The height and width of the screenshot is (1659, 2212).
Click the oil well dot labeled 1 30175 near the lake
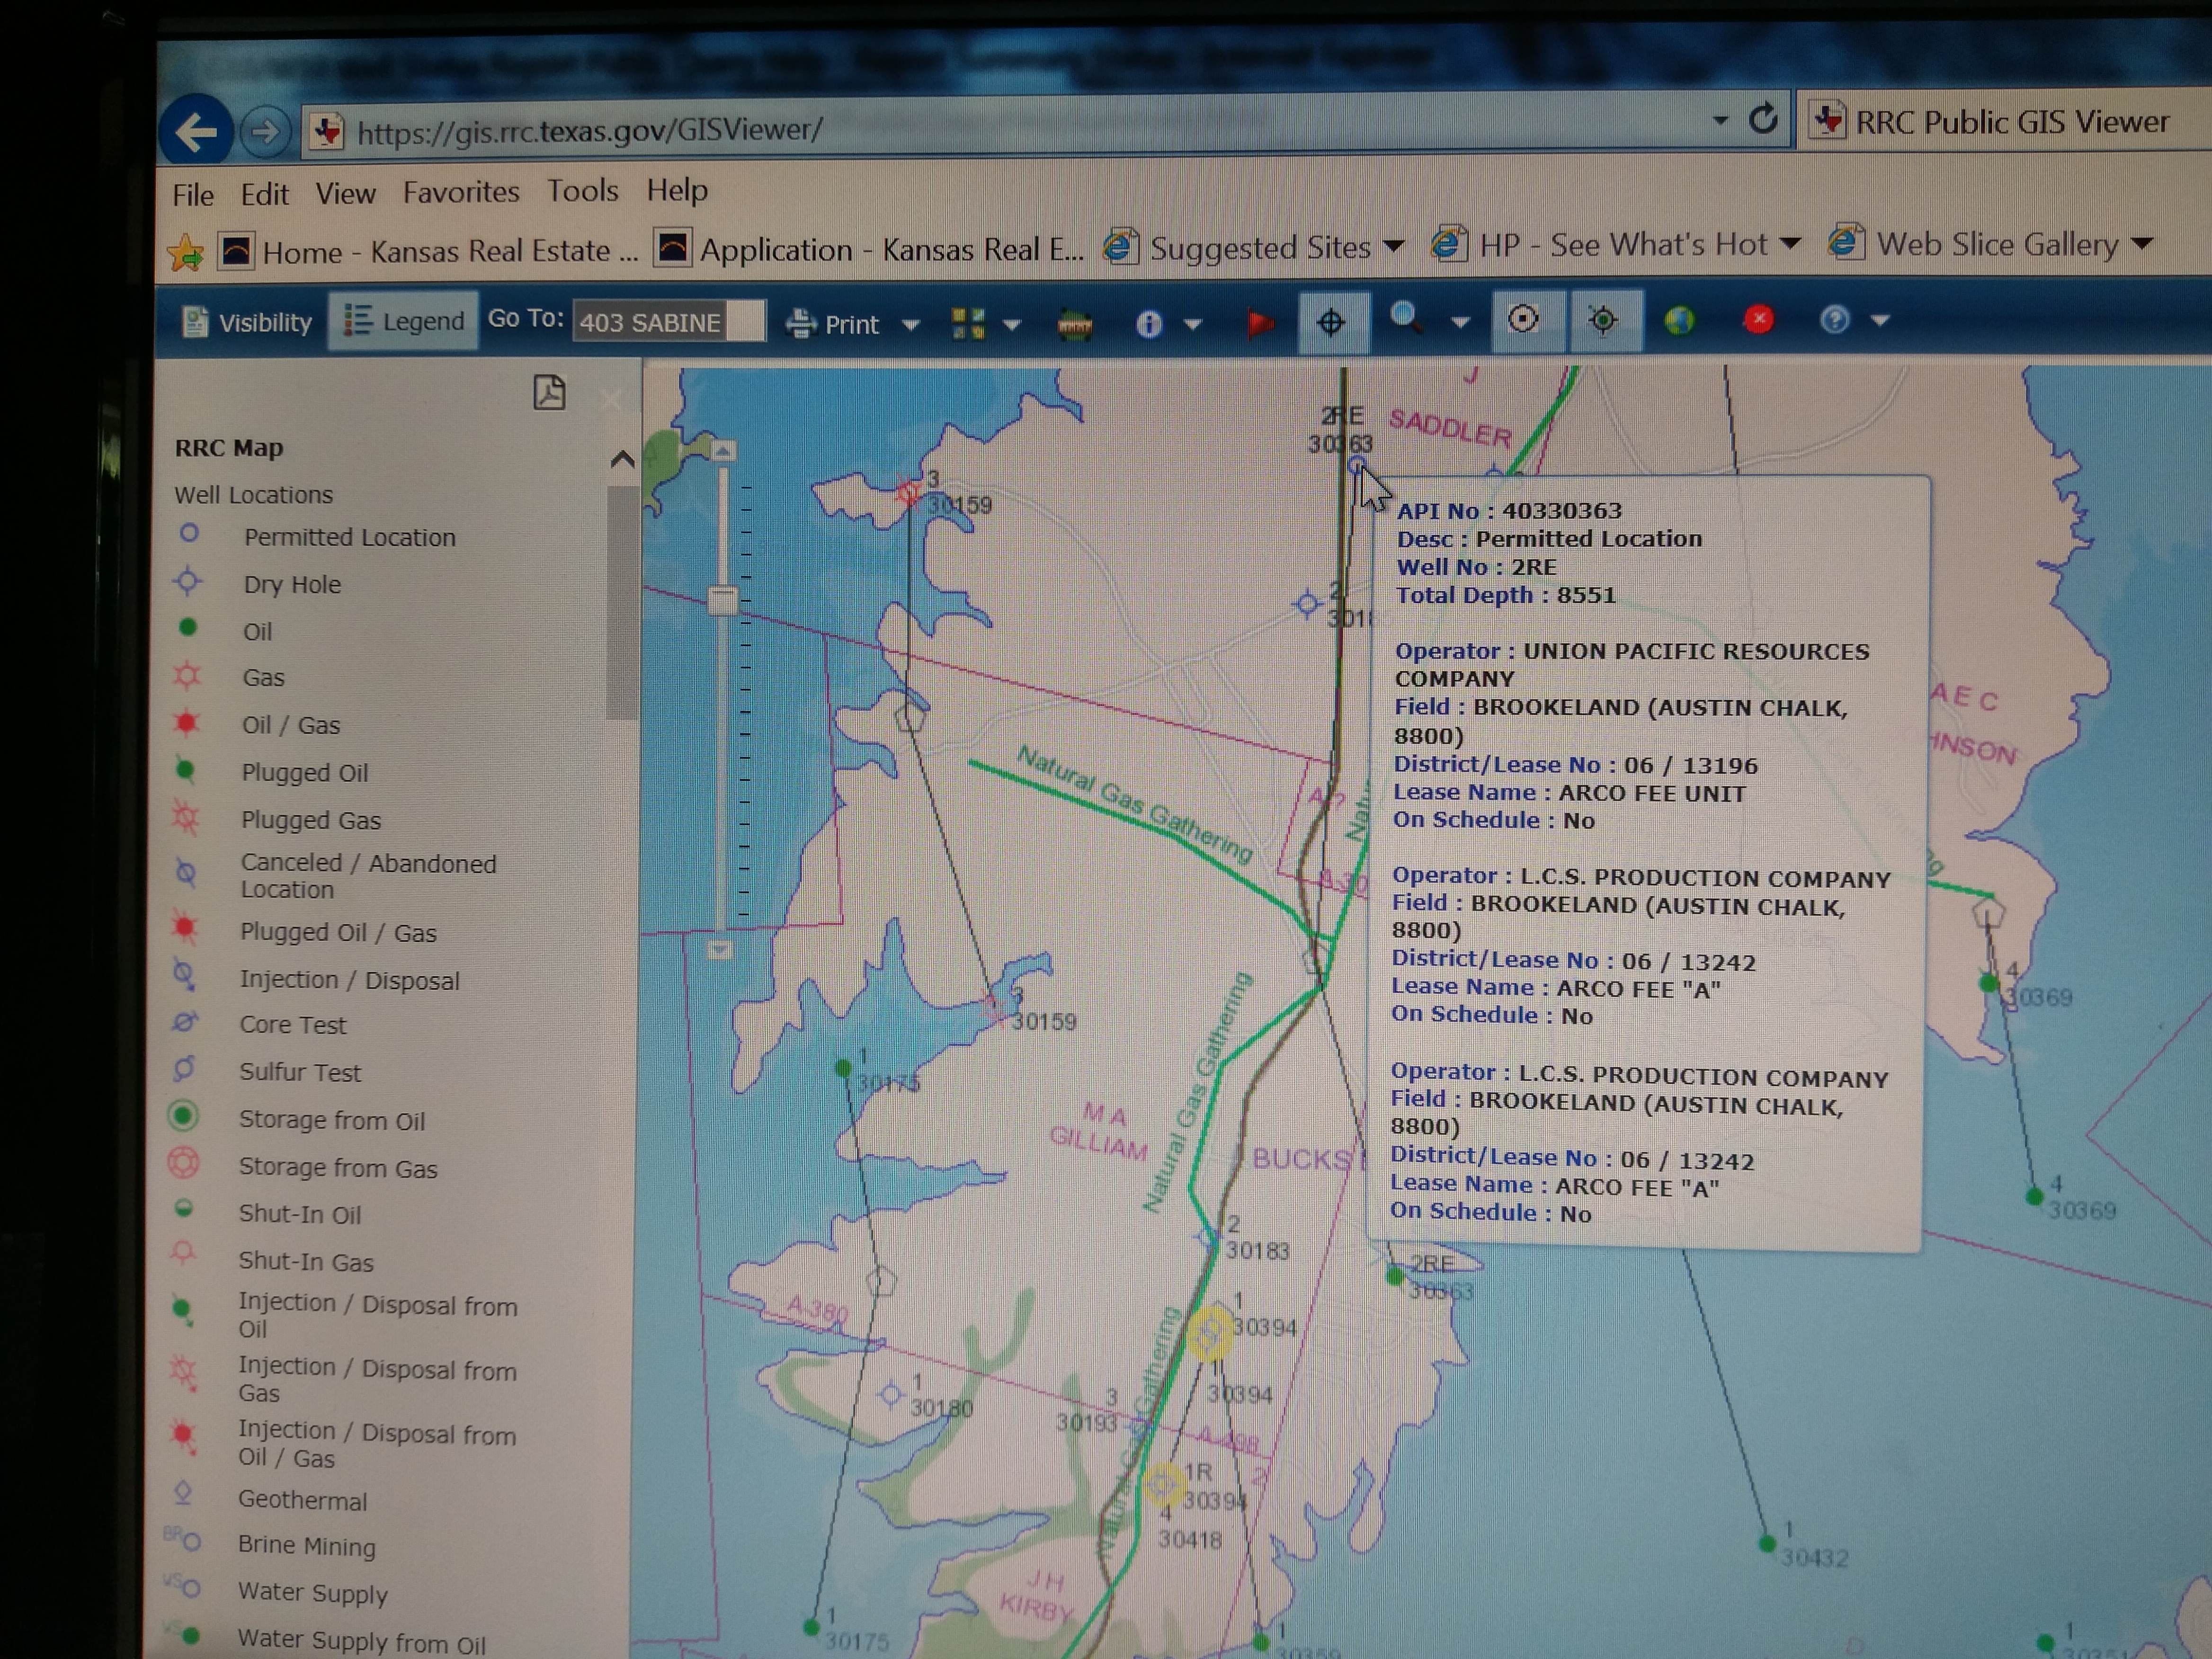click(x=843, y=1069)
